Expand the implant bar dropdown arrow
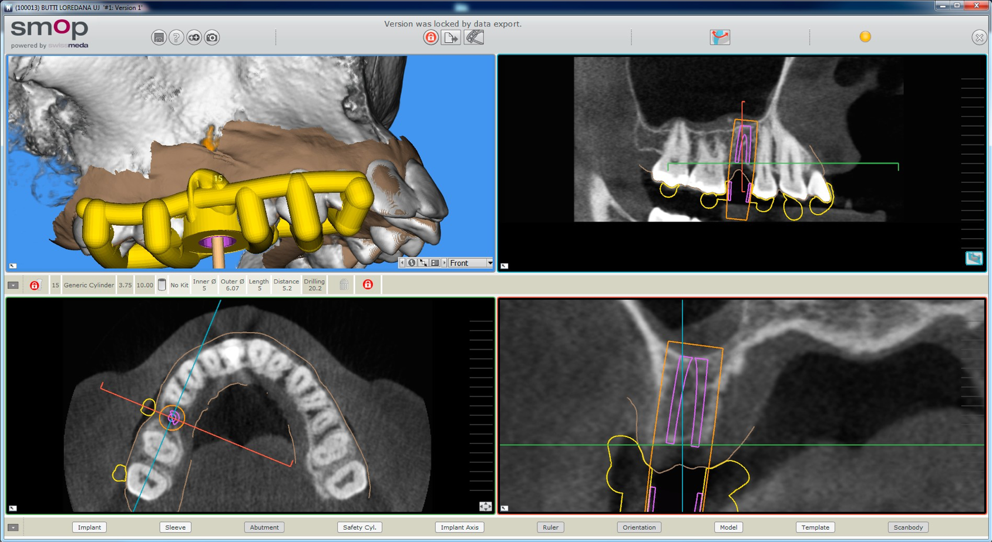This screenshot has width=992, height=542. click(13, 285)
